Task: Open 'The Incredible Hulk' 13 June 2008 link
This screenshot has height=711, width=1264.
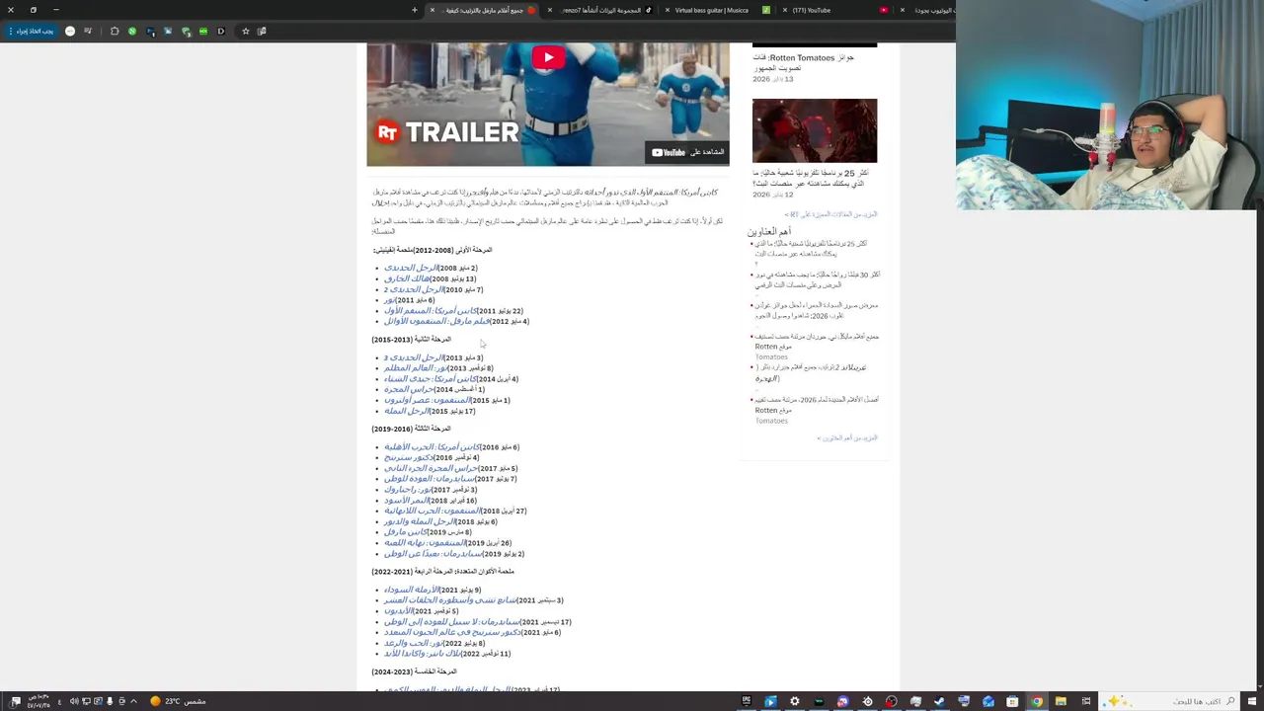Action: click(407, 278)
